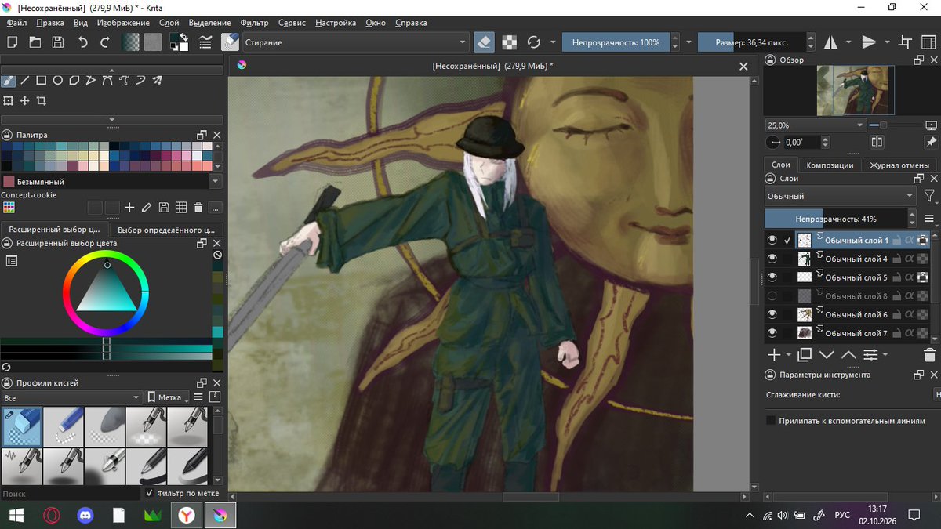
Task: Click the brush preset search field Поиск
Action: tap(71, 494)
